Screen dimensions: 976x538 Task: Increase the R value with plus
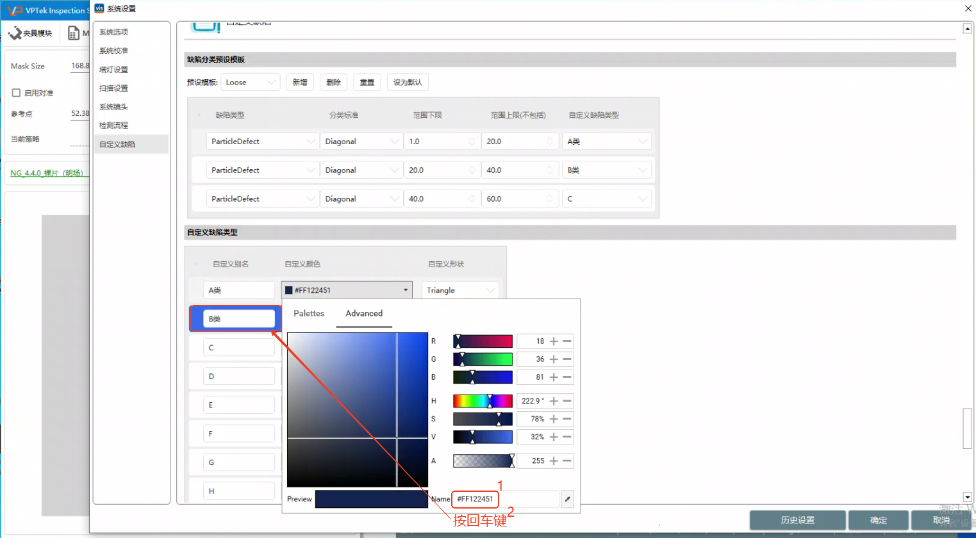click(x=554, y=341)
